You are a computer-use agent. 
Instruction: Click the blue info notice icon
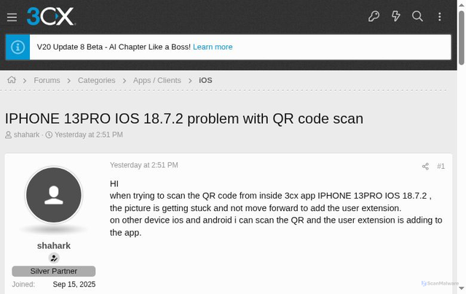tap(17, 47)
